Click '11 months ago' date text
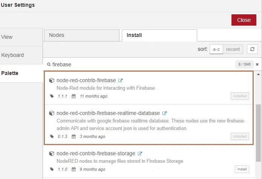The image size is (262, 179). point(93,96)
